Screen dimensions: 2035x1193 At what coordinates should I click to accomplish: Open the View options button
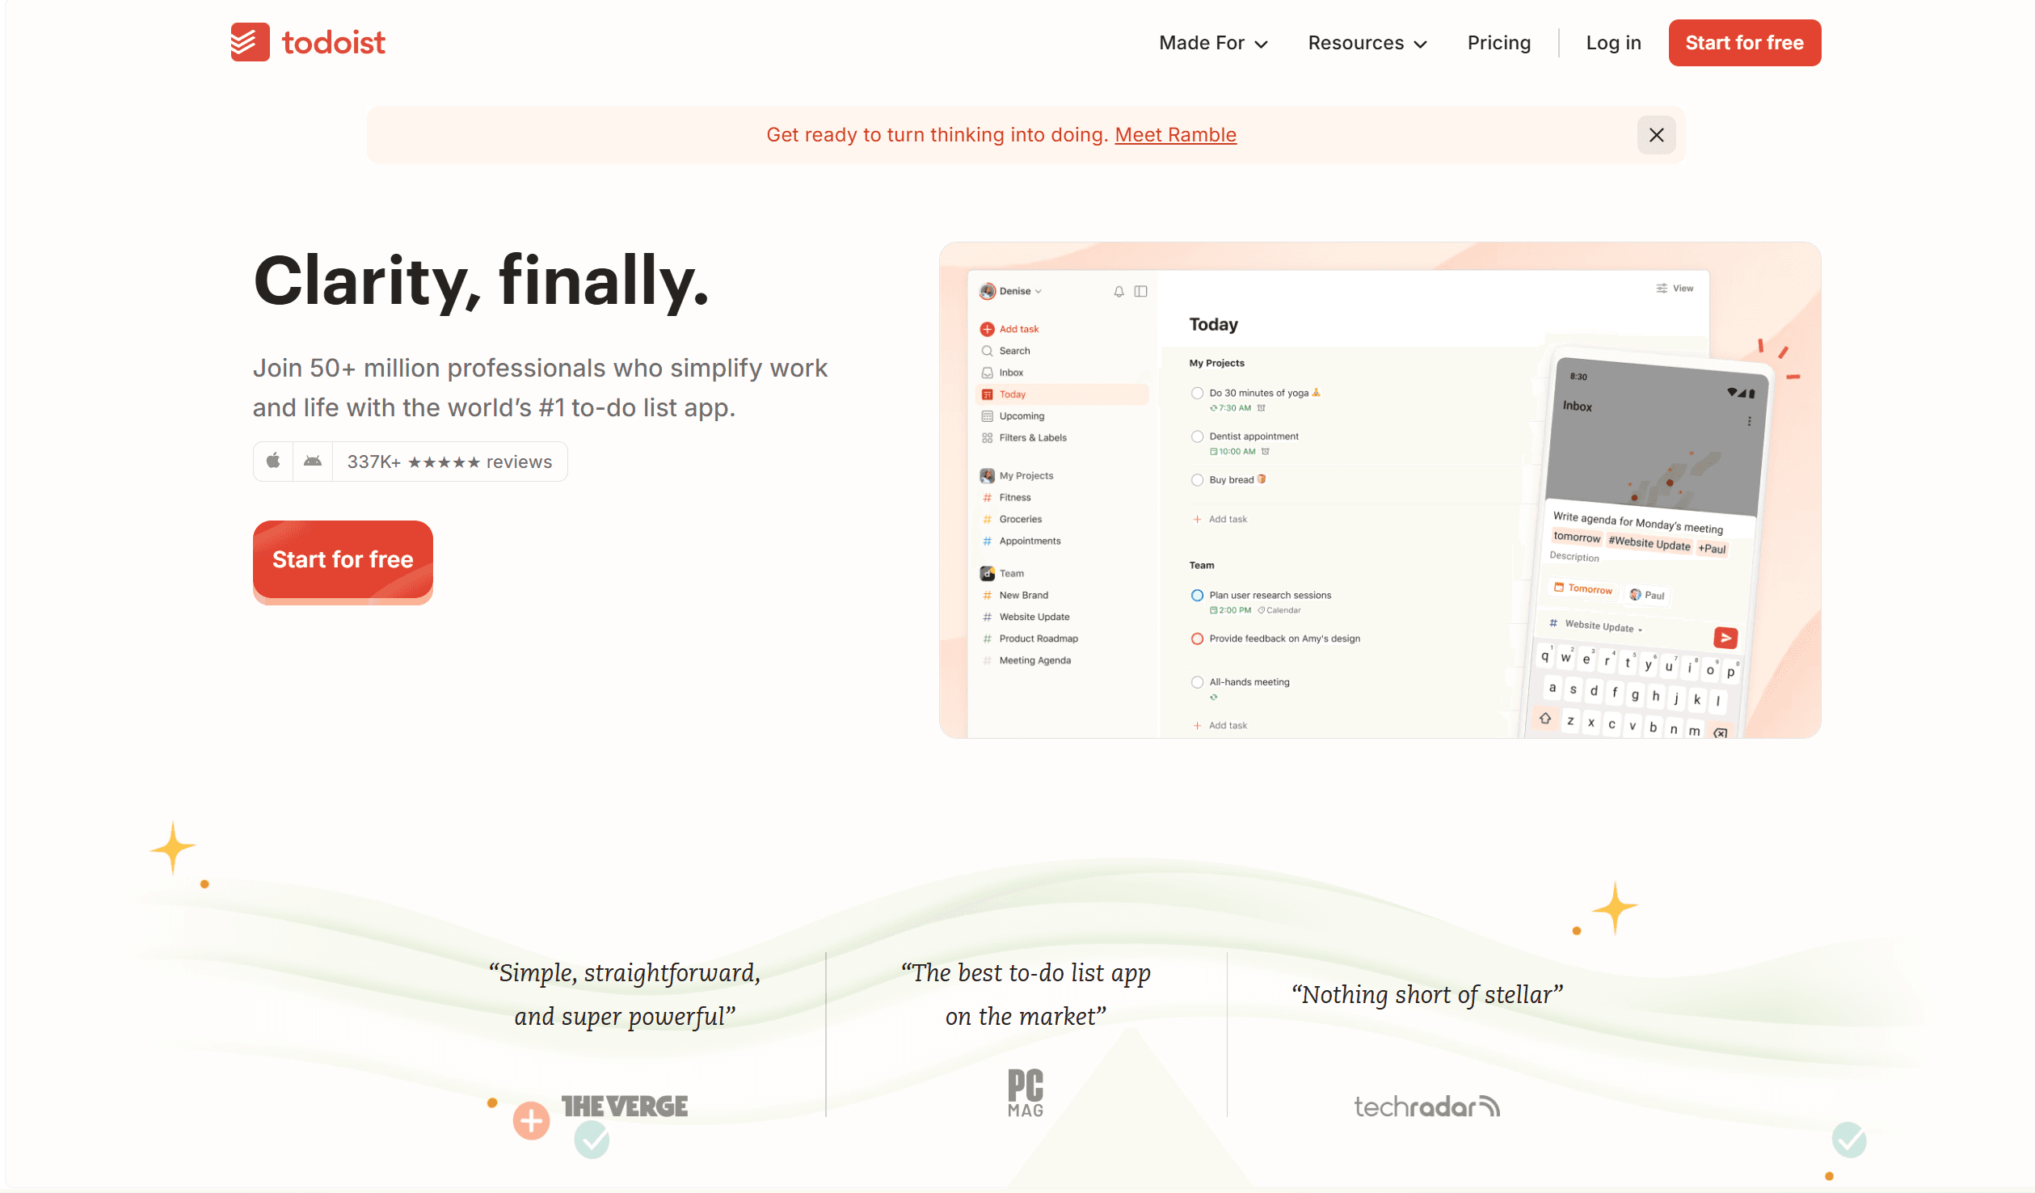[x=1675, y=289]
